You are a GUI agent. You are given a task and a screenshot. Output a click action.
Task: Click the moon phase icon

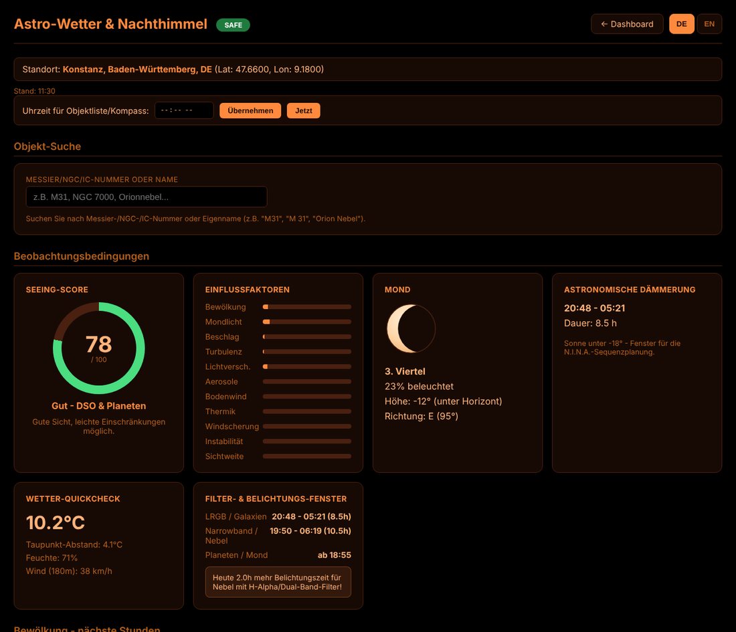pyautogui.click(x=411, y=328)
